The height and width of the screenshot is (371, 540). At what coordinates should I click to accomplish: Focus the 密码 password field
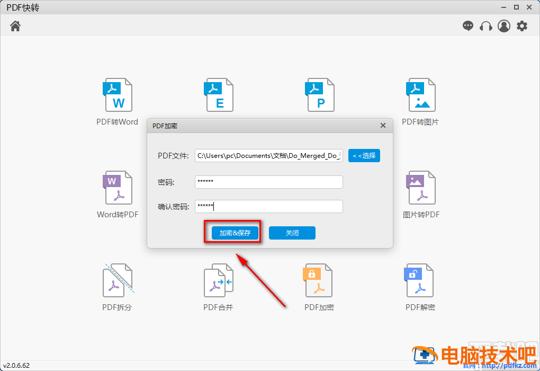pyautogui.click(x=268, y=182)
